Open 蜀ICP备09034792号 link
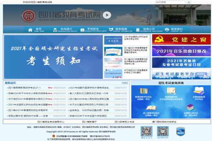The image size is (212, 141). coord(100,136)
